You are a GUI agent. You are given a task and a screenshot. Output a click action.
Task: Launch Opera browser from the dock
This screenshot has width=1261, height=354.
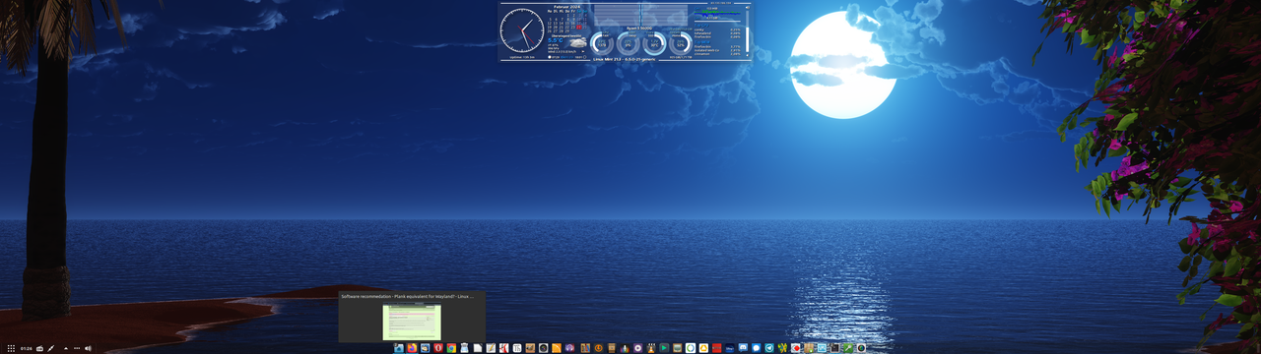click(x=438, y=348)
